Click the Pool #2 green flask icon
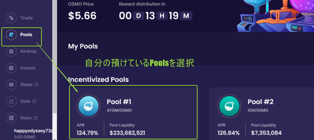The image size is (314, 140). pos(229,106)
